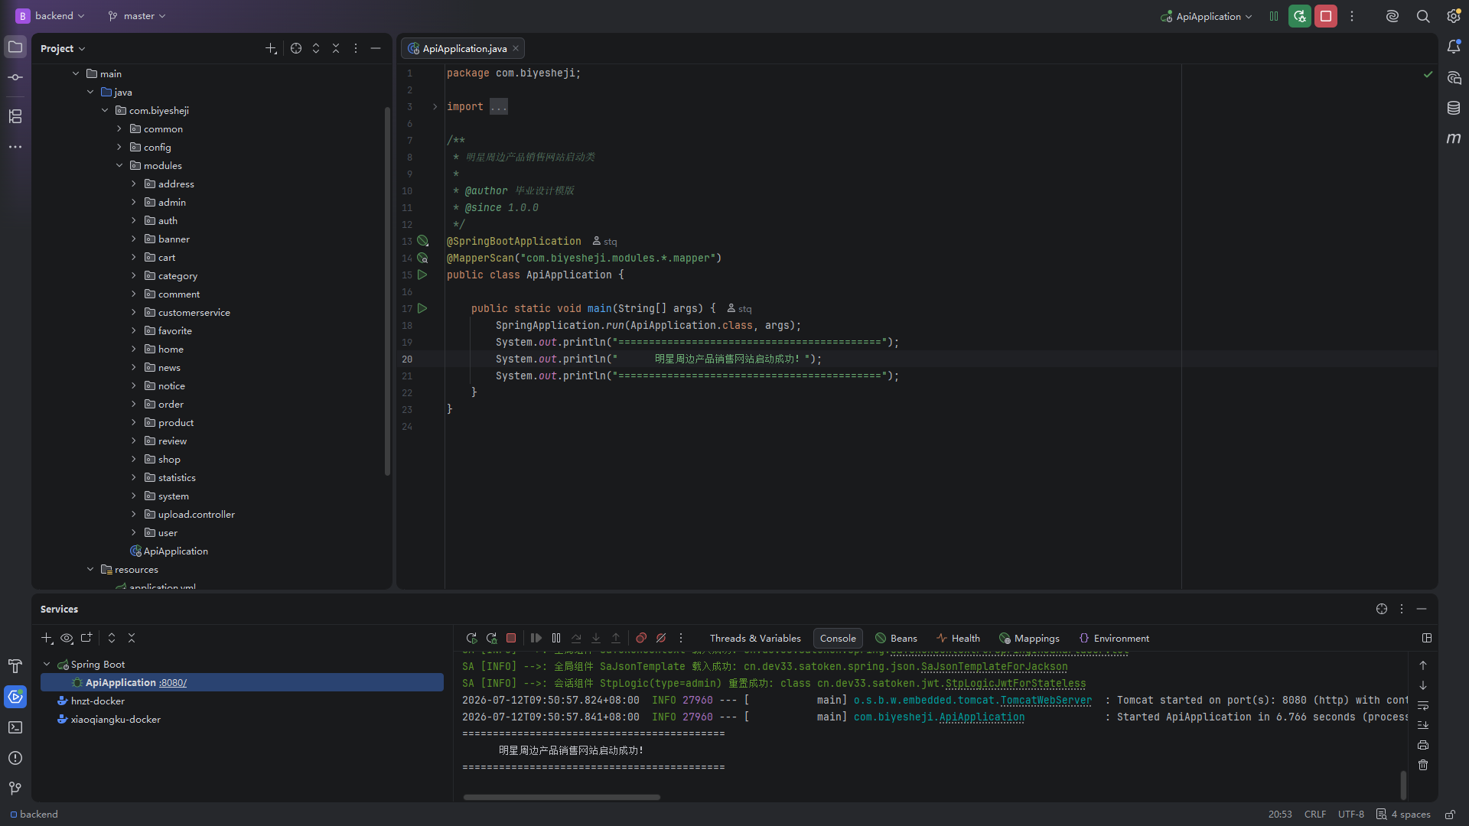Open the :8080/ link in Services
This screenshot has height=826, width=1469.
coord(173,683)
